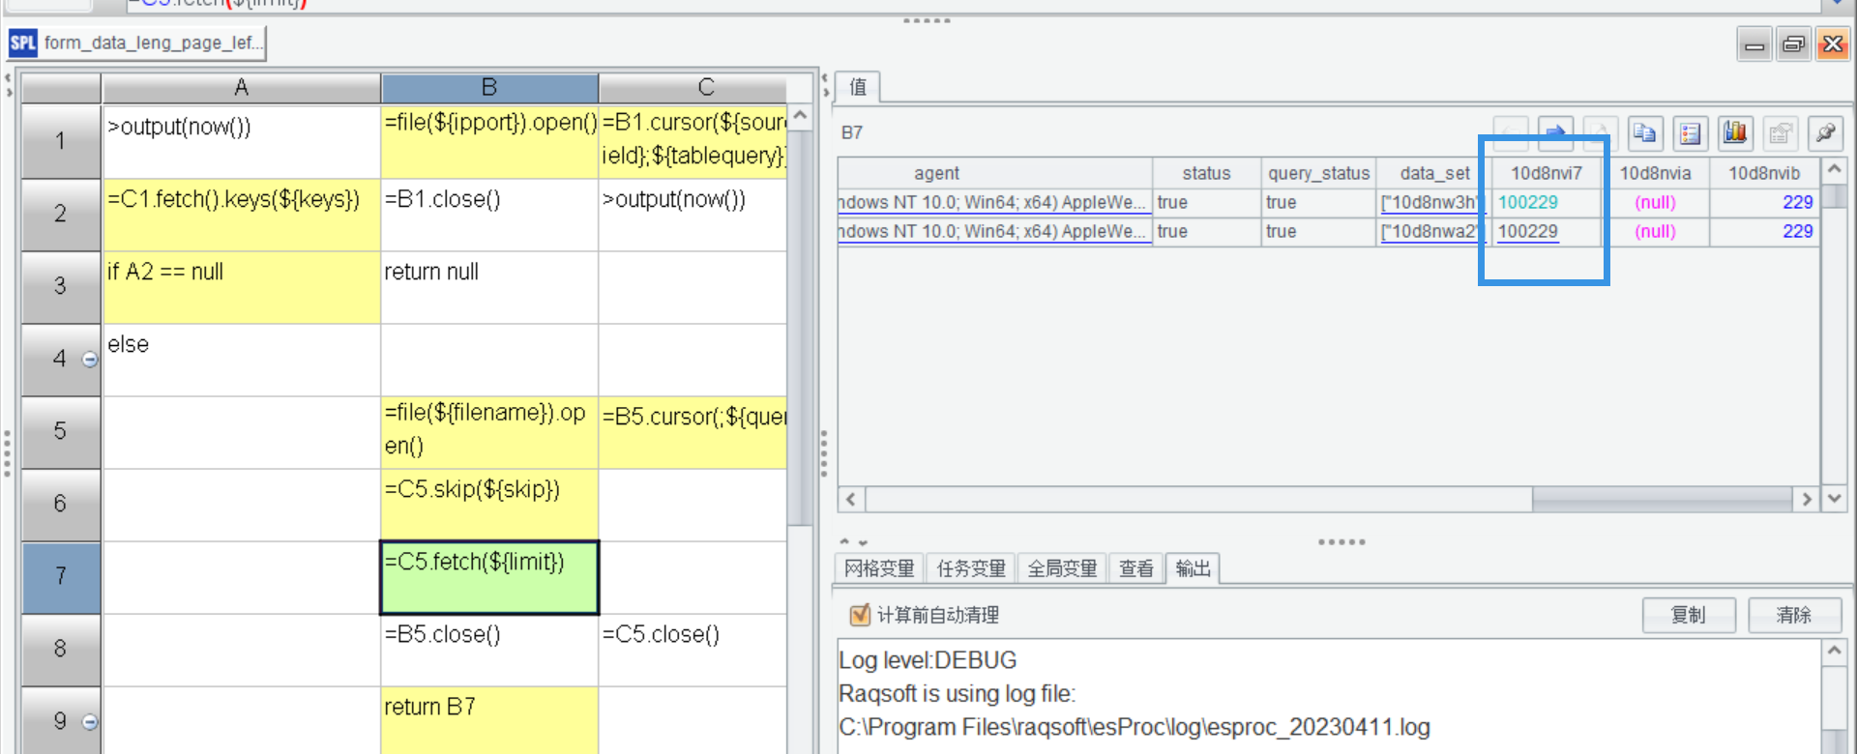Open the 全局变量 tab

point(1062,568)
